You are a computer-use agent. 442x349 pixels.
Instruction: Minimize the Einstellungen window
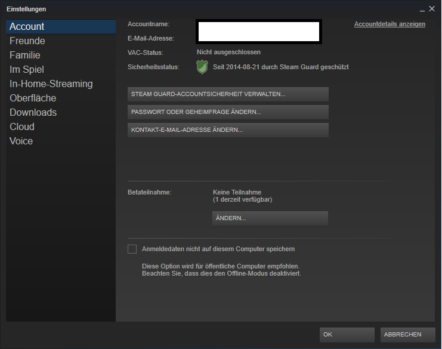[x=422, y=9]
